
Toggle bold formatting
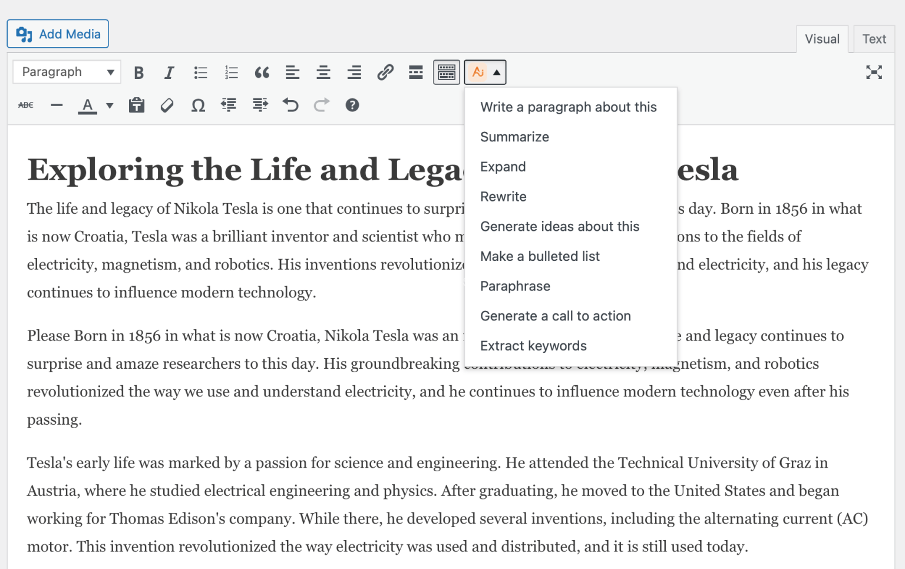139,72
